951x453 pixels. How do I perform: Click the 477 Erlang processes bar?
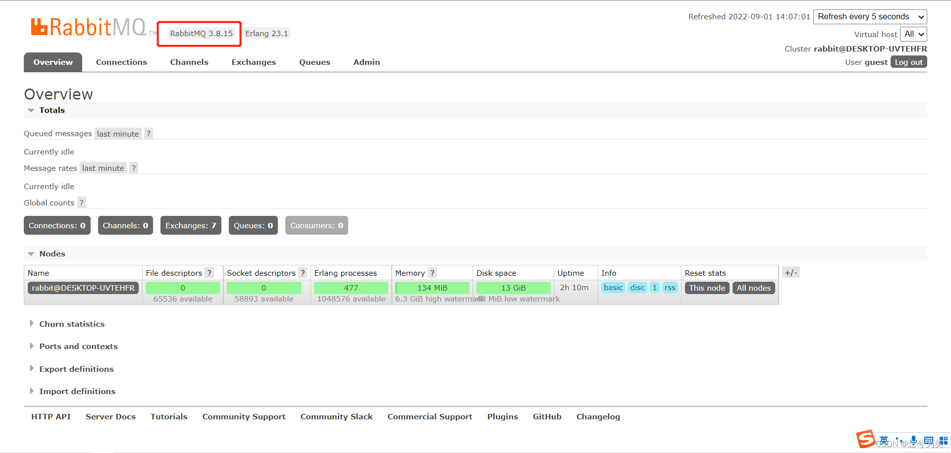(x=351, y=288)
